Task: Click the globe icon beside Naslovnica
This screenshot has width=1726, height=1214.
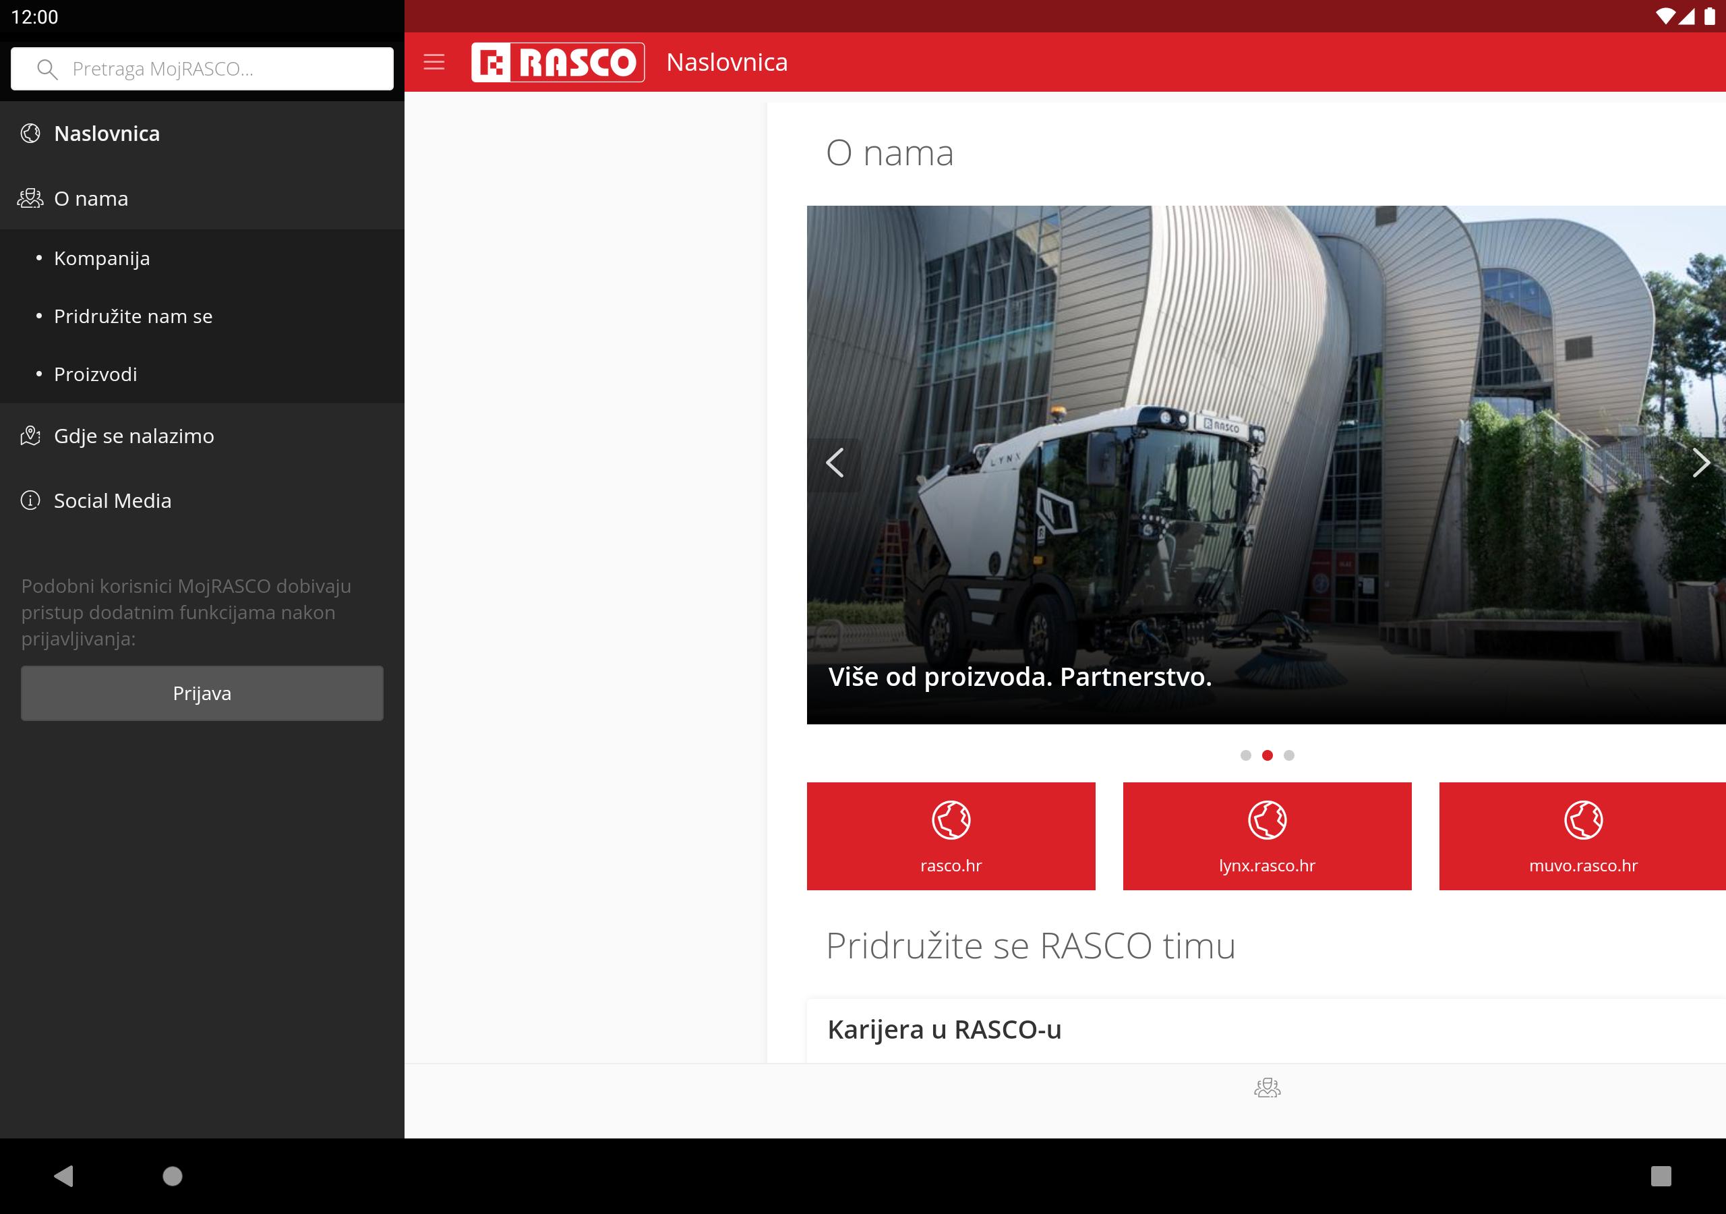Action: click(x=30, y=134)
